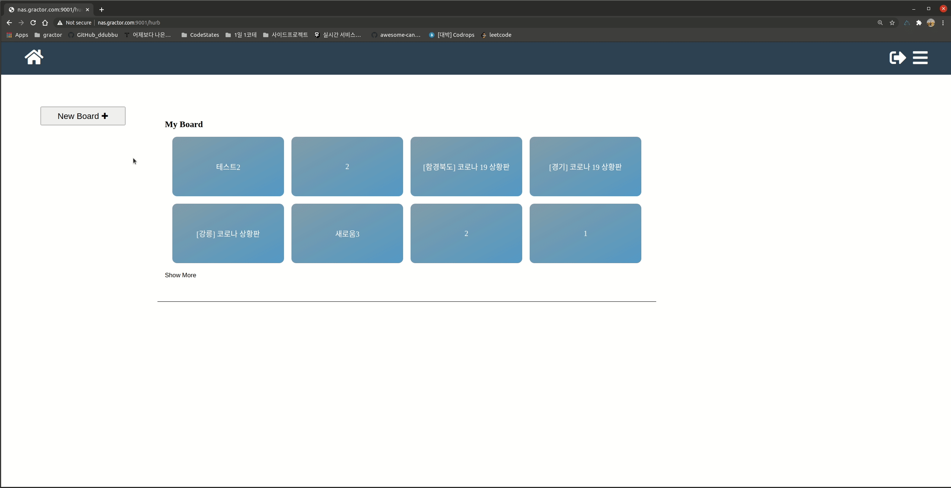Reload the page using the refresh icon
Viewport: 951px width, 488px height.
point(33,23)
